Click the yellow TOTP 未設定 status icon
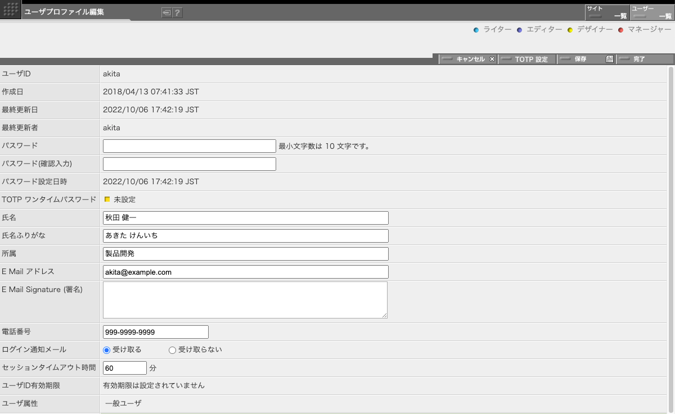Screen dimensions: 675x414 [x=107, y=199]
